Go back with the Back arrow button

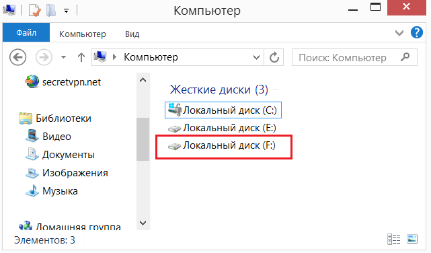pos(18,57)
